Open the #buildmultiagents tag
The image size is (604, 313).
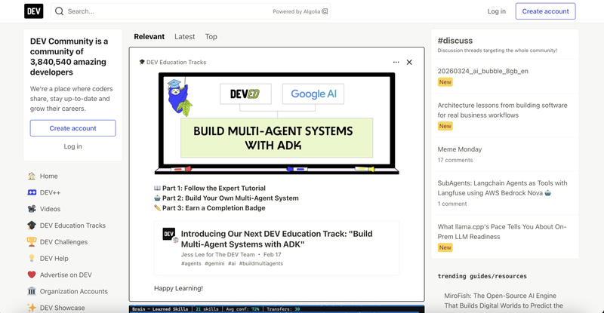(262, 263)
